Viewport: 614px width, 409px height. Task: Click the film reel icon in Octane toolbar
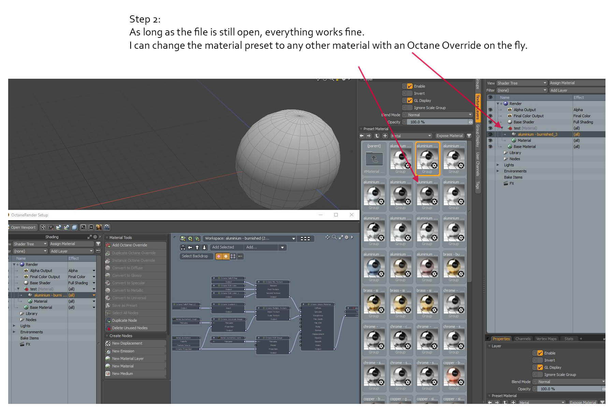107,227
